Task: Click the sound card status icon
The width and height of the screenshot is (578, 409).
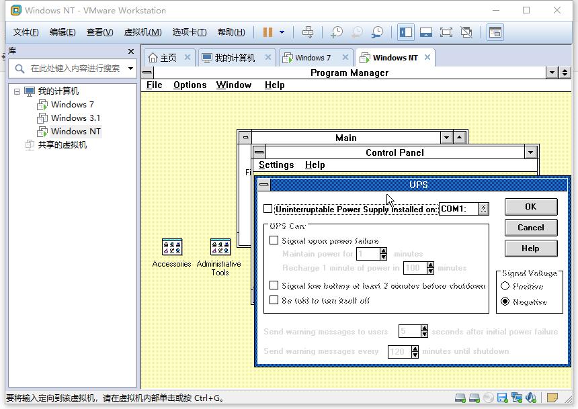Action: 531,398
